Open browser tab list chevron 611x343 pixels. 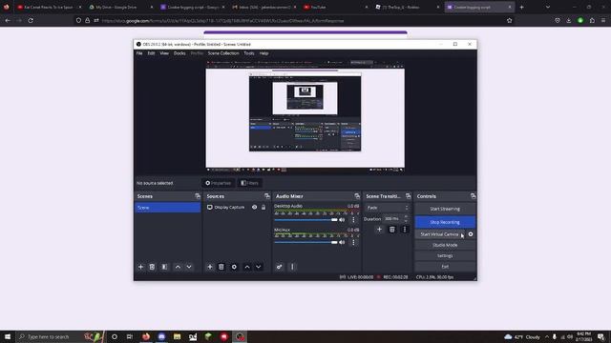pyautogui.click(x=548, y=7)
